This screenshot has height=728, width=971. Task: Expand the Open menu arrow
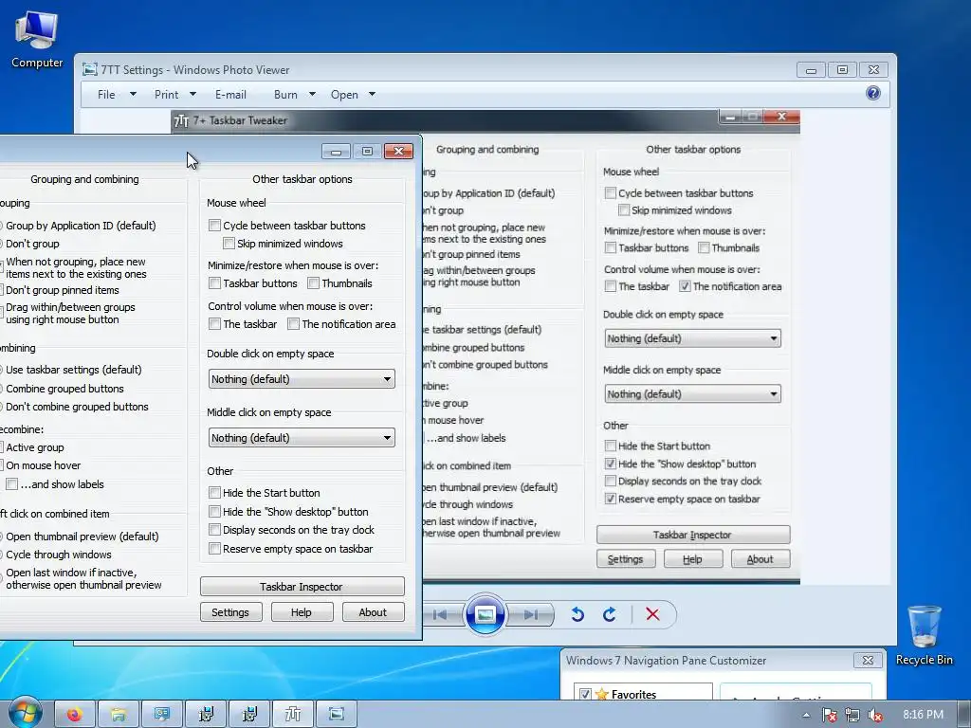tap(372, 94)
